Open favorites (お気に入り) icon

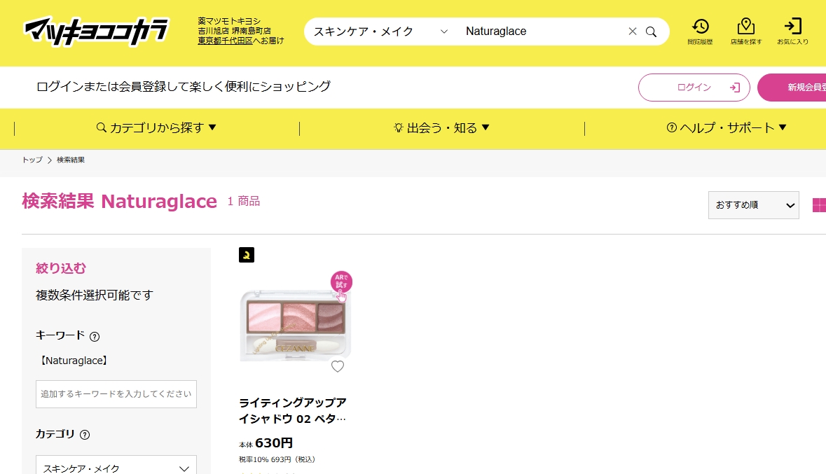tap(792, 31)
